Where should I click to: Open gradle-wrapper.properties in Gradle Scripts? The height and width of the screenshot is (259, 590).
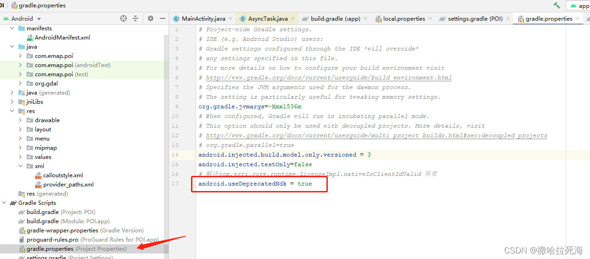(x=62, y=231)
